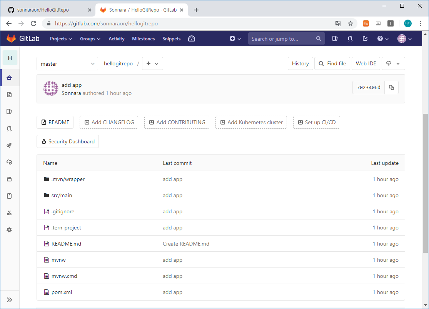Click the Sonnara commit author avatar

pos(51,88)
